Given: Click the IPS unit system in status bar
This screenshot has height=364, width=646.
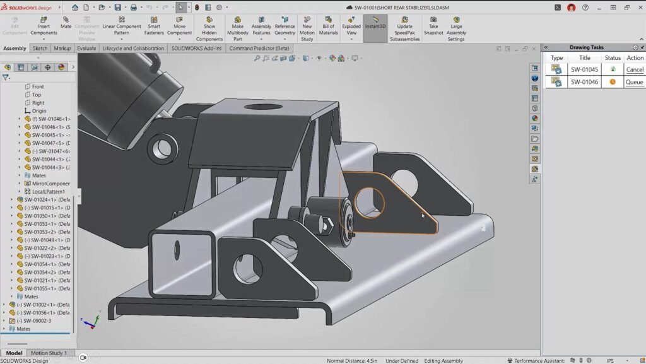Looking at the screenshot, I should tap(610, 361).
